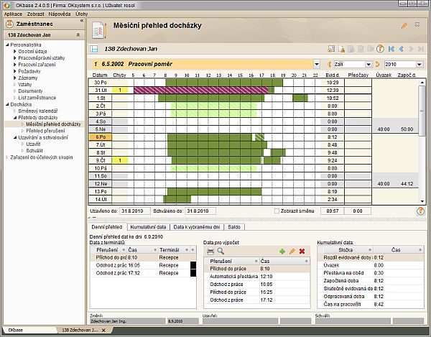
Task: Go to previous month arrow beside Září
Action: pos(329,65)
